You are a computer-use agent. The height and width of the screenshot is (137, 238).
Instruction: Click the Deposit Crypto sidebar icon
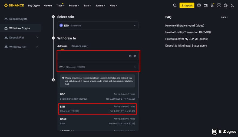coord(6,19)
